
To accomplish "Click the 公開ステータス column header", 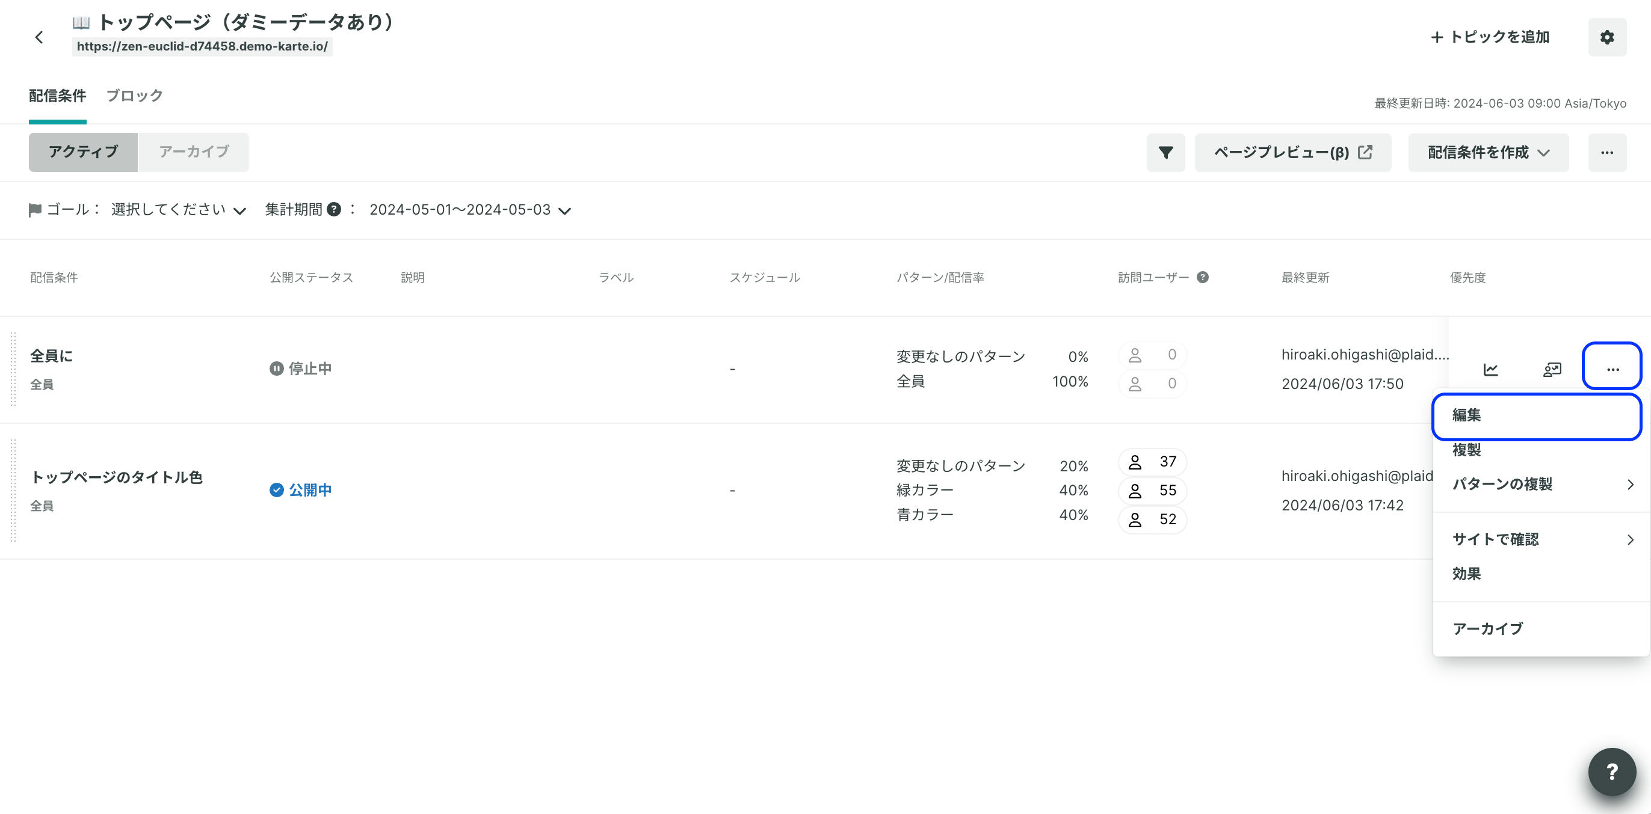I will (x=311, y=277).
